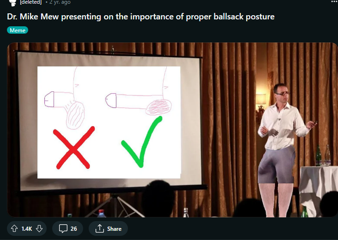Click the Share button label
This screenshot has height=240, width=338.
tap(114, 228)
